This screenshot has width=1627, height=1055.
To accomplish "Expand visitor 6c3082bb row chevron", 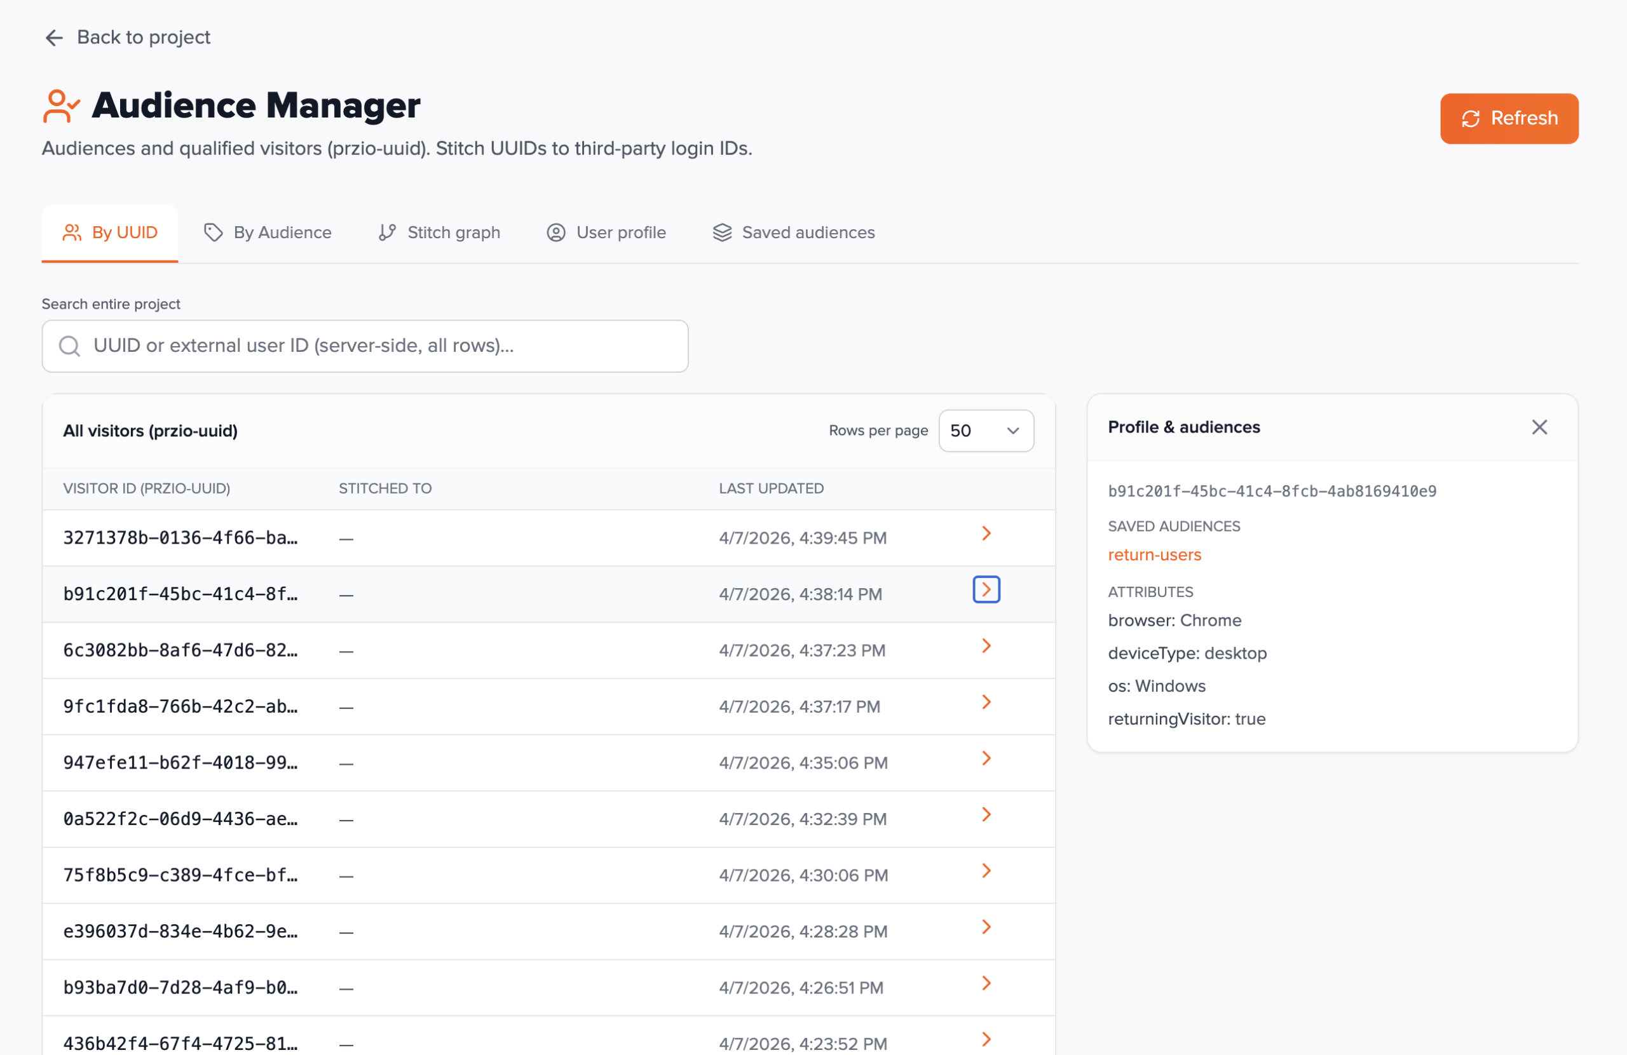I will pos(986,646).
